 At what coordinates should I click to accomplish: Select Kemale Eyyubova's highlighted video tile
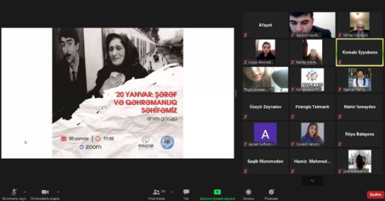pos(360,52)
